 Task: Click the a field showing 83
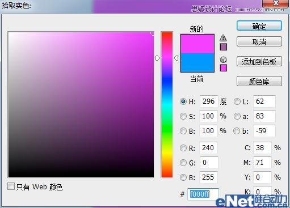(264, 116)
